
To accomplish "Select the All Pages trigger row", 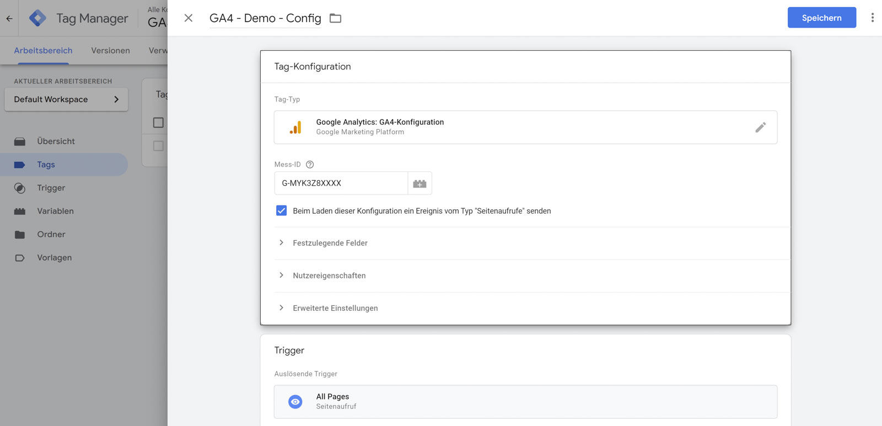I will [x=525, y=402].
